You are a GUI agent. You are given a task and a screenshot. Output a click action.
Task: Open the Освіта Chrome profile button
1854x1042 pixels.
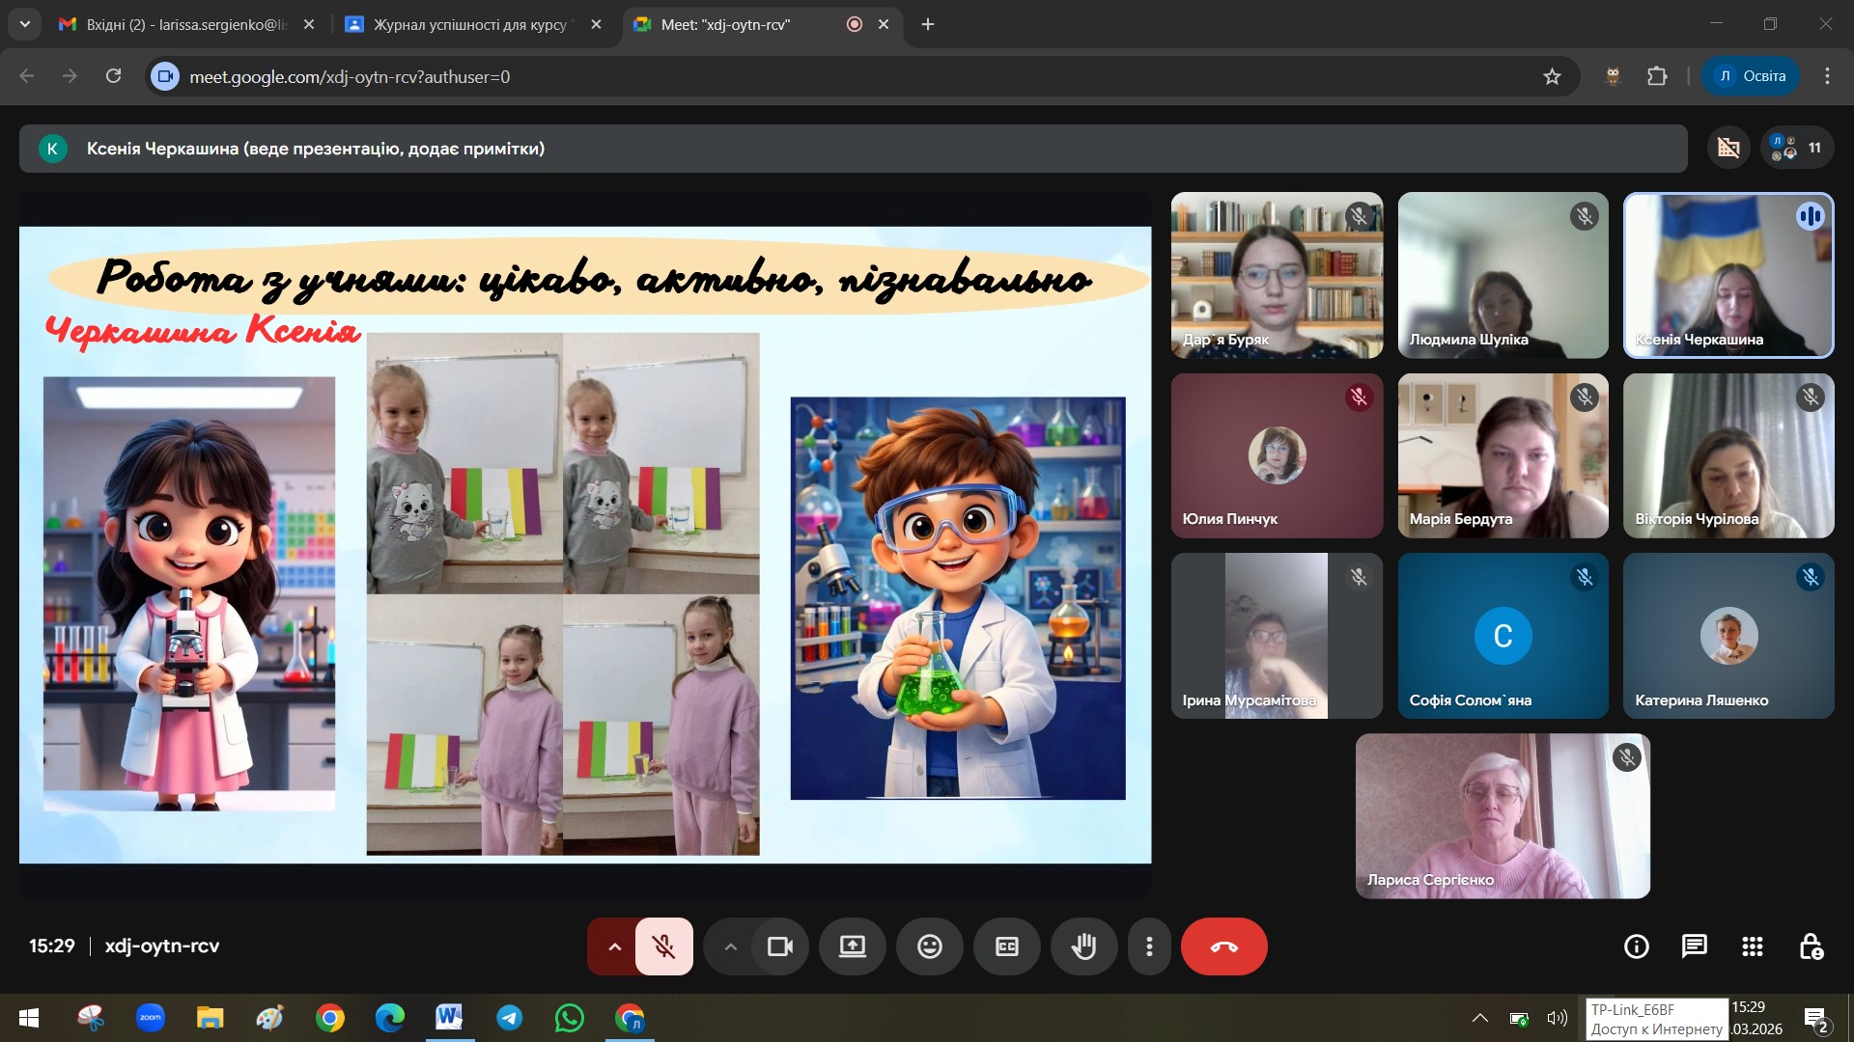coord(1751,76)
